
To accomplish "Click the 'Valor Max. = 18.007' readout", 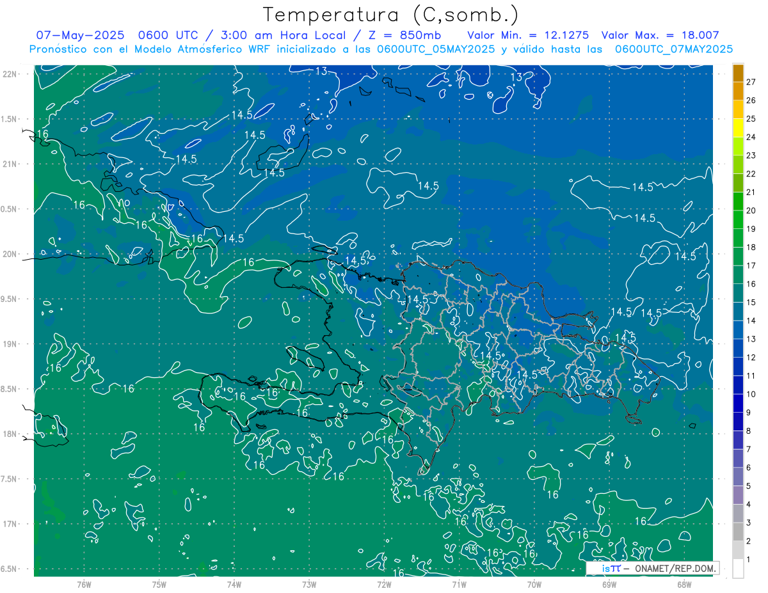I will point(660,35).
